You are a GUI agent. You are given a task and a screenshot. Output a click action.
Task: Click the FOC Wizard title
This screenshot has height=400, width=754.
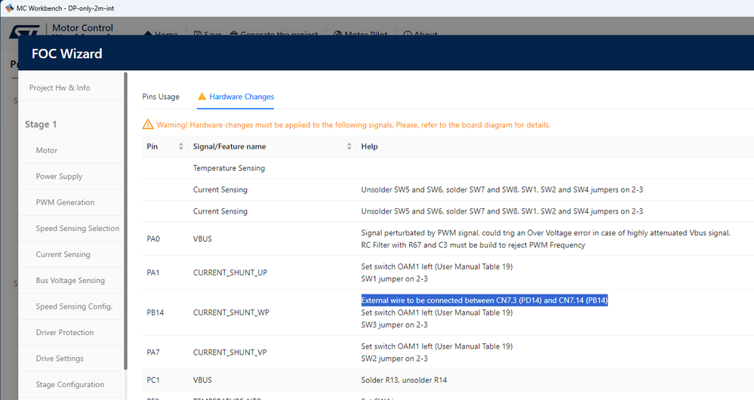[67, 54]
